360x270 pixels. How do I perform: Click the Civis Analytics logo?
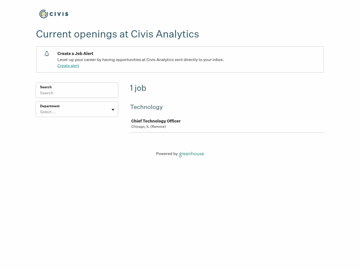[x=53, y=14]
